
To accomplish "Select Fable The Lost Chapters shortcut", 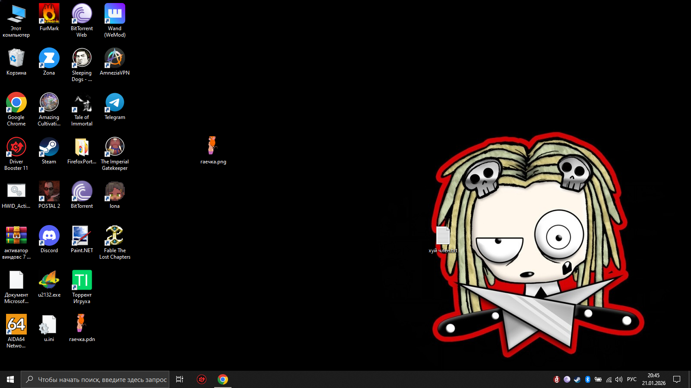I will pyautogui.click(x=115, y=242).
